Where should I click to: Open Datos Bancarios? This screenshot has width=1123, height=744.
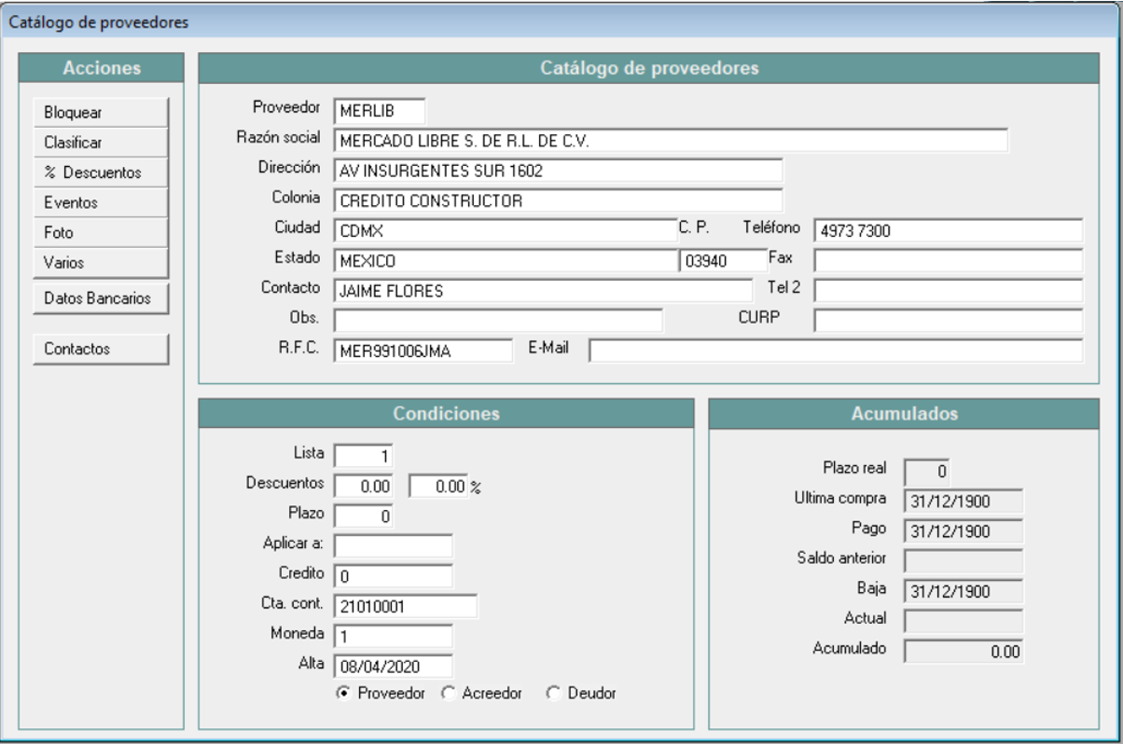[101, 298]
